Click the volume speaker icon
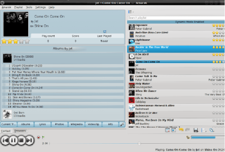 pos(187,137)
